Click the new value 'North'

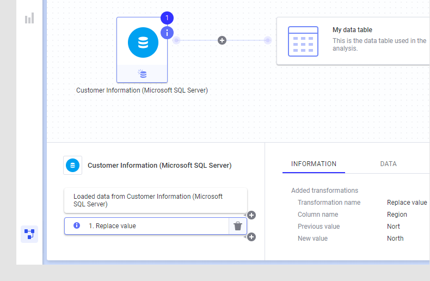click(x=395, y=239)
